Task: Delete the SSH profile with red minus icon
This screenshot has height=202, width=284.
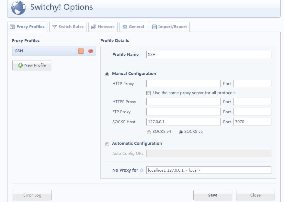Action: click(91, 51)
